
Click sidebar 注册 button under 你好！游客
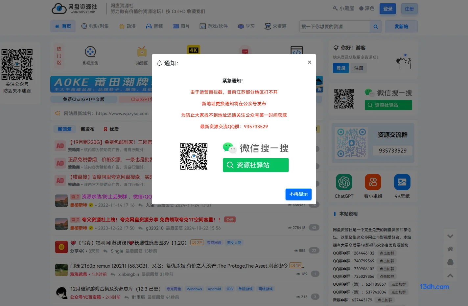pyautogui.click(x=359, y=68)
